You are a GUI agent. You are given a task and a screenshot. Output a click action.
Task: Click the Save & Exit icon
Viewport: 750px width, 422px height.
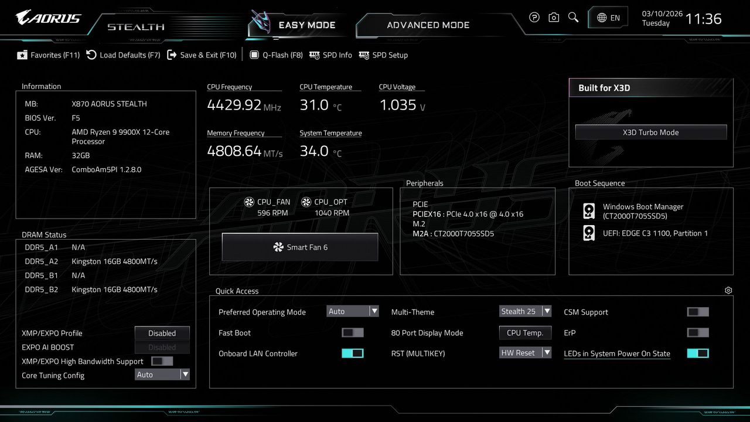pyautogui.click(x=172, y=55)
